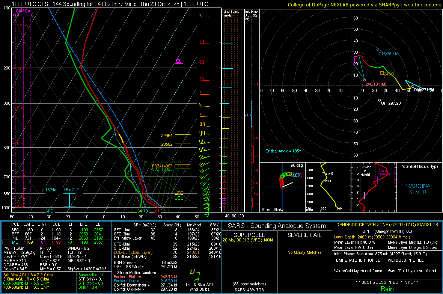Click the 'DENDRITIC GROWTH ZONE' statistics header
The width and height of the screenshot is (443, 294).
pyautogui.click(x=387, y=225)
